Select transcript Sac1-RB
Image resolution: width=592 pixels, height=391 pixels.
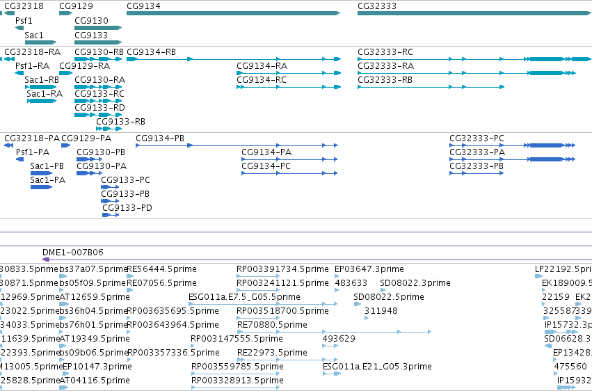[x=41, y=87]
